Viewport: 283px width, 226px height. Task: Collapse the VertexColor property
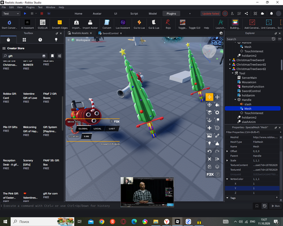[x=227, y=179]
